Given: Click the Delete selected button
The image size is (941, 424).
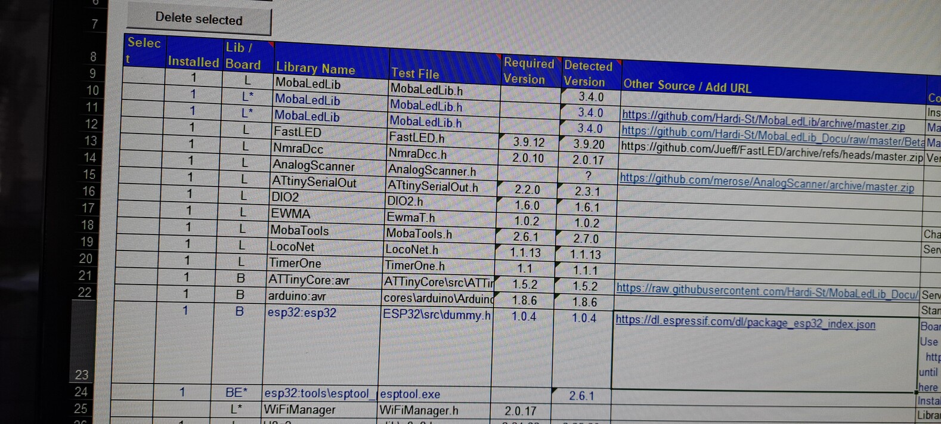Looking at the screenshot, I should click(x=199, y=19).
